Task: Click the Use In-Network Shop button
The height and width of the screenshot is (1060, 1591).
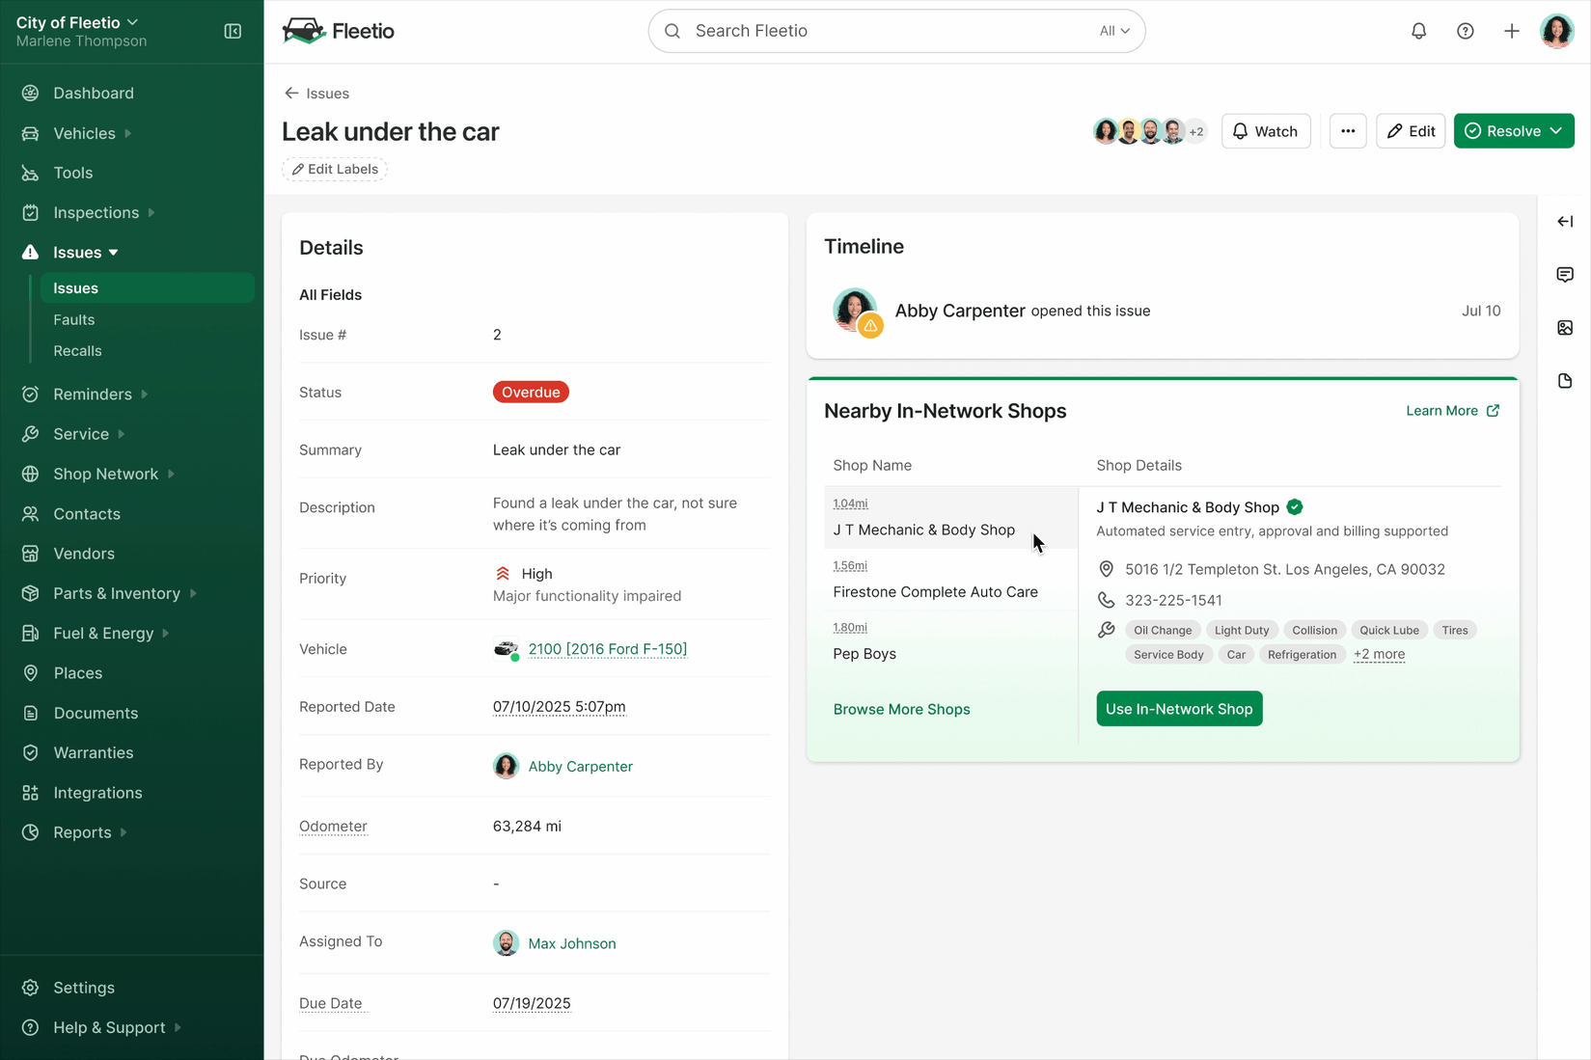Action: click(x=1179, y=709)
